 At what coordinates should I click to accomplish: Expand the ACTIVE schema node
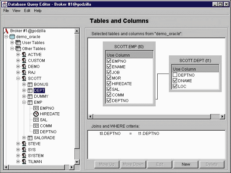click(18, 55)
